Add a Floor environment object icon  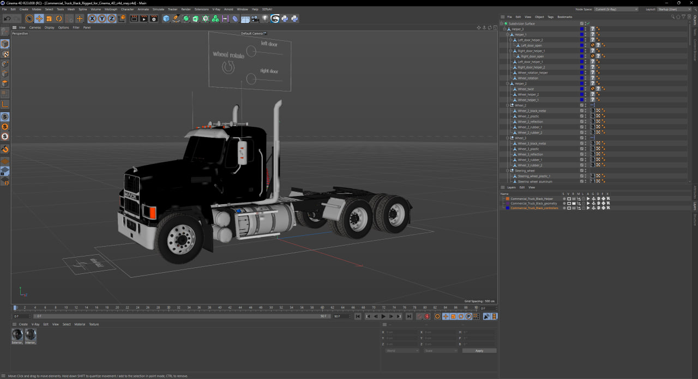tap(245, 19)
